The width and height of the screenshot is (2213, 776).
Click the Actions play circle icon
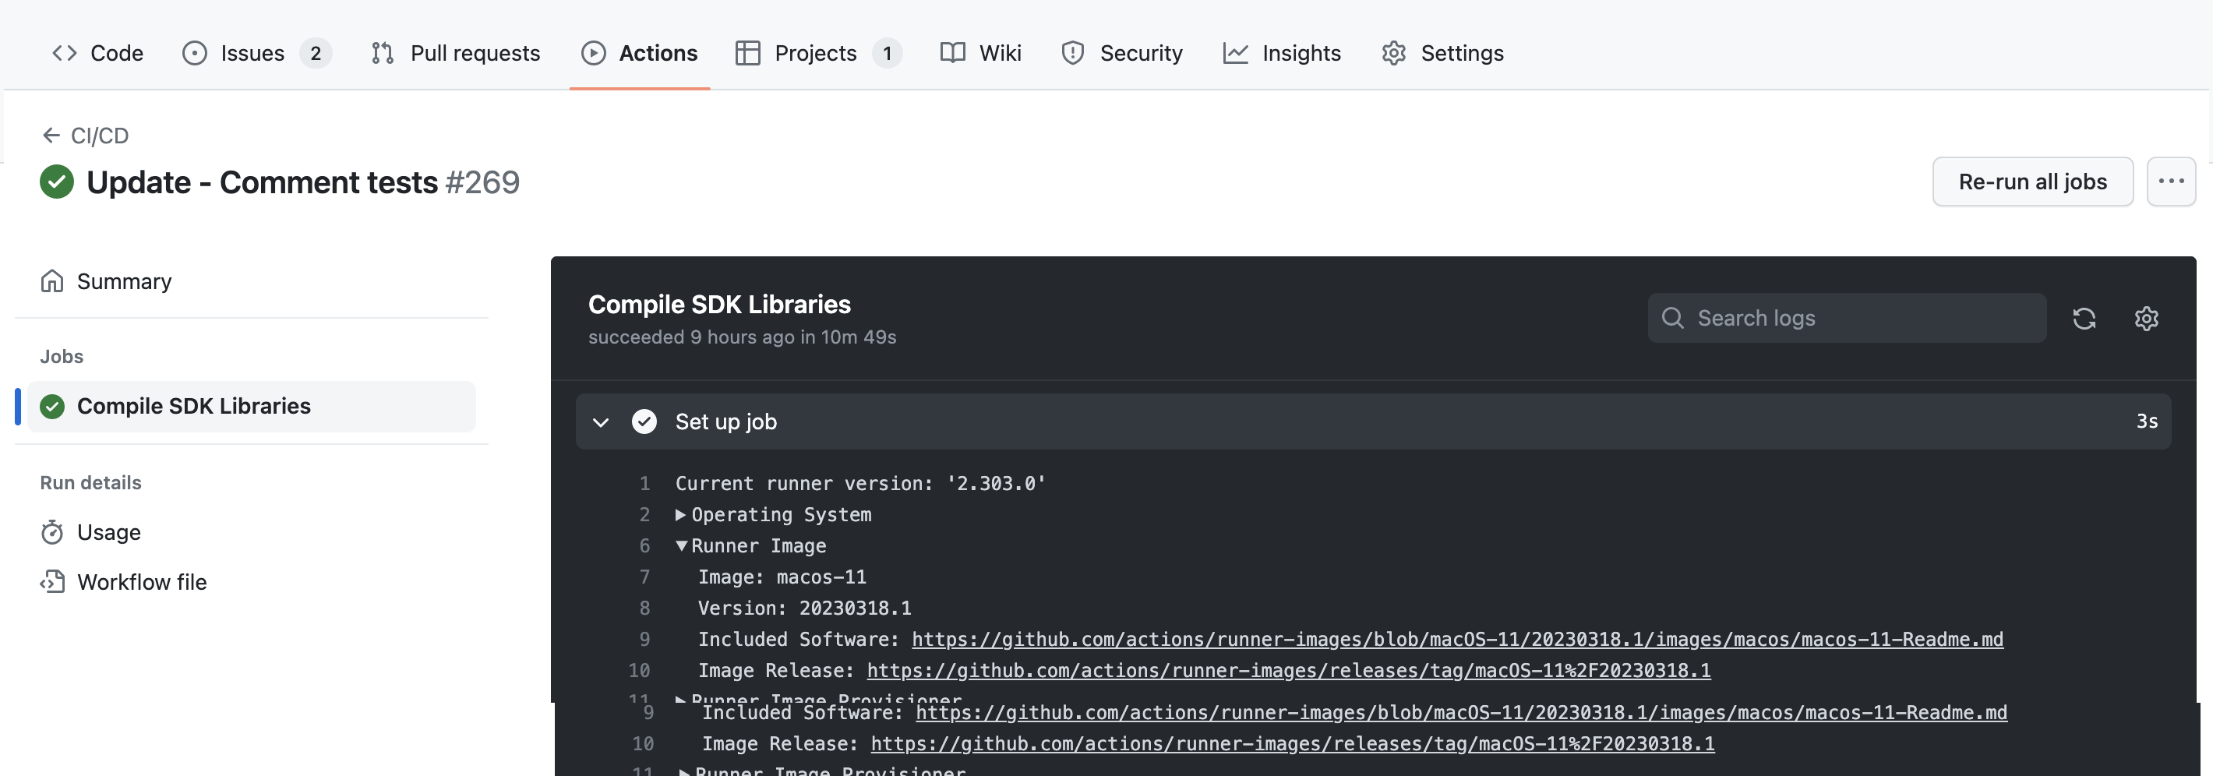click(594, 53)
